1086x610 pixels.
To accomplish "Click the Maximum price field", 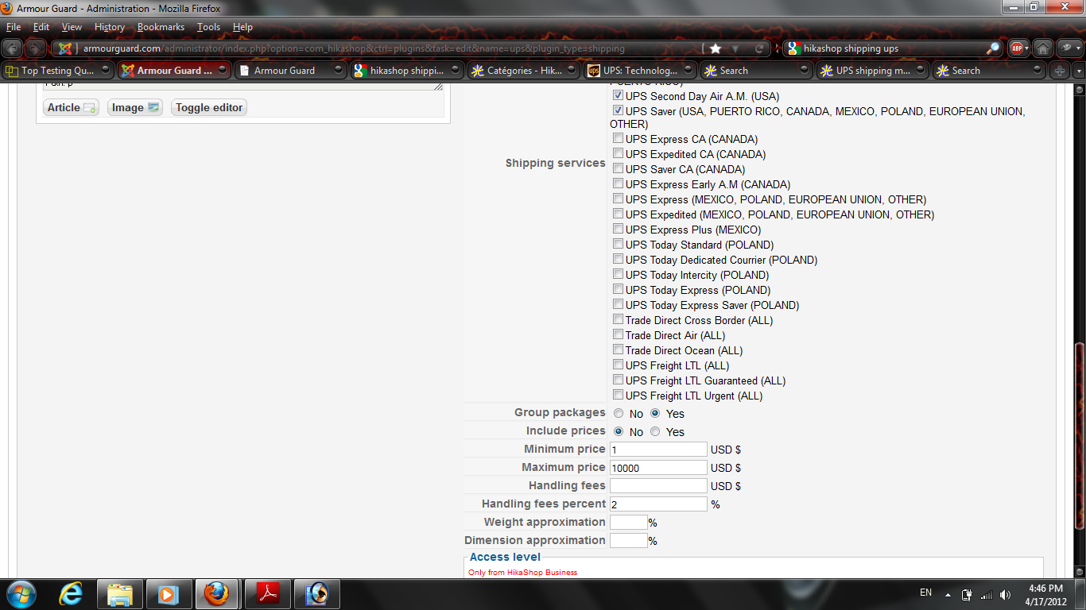I will [658, 468].
